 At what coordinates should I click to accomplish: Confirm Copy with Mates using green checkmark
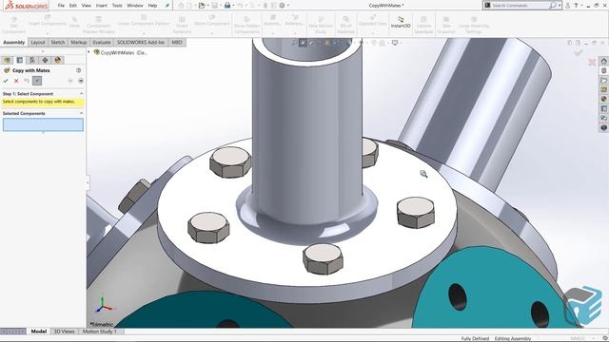tap(6, 81)
